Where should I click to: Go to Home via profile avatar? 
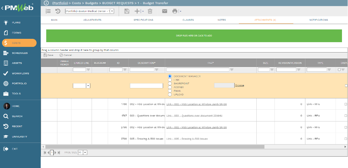tap(7, 106)
